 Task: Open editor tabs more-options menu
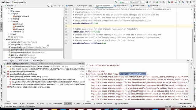pos(192,6)
